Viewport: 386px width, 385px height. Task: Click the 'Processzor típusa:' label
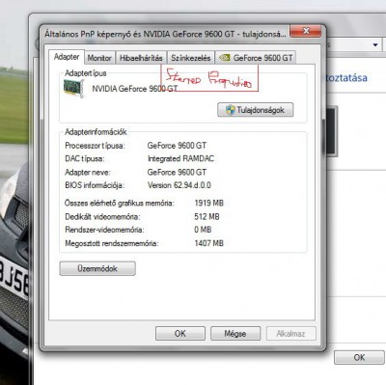point(95,146)
